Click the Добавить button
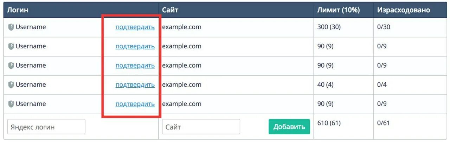The image size is (450, 142). click(x=289, y=127)
